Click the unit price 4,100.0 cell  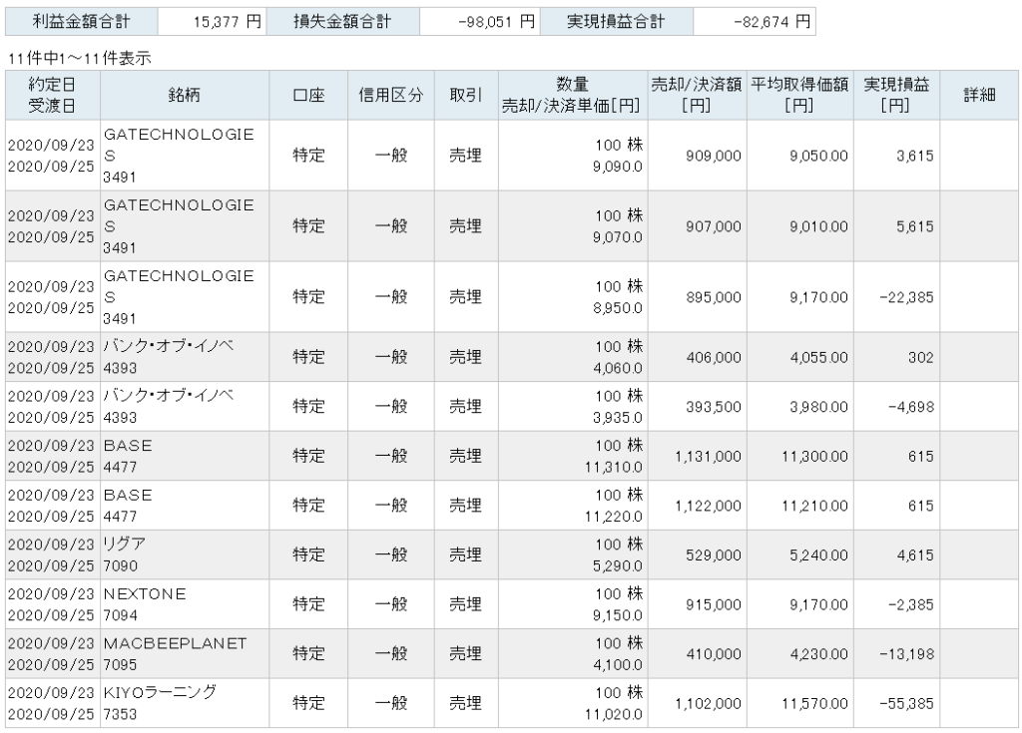tap(617, 665)
